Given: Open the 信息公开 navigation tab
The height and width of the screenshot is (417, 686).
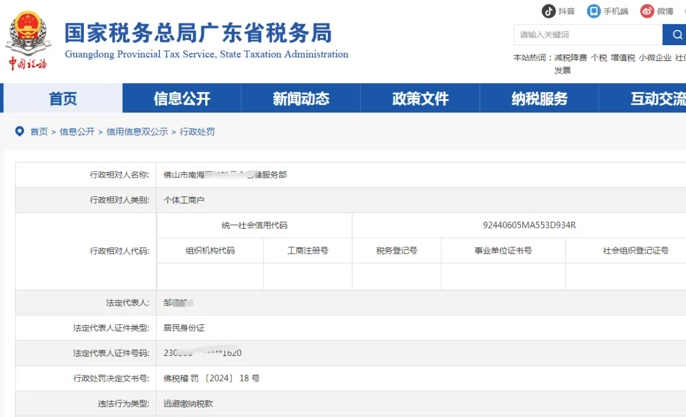Looking at the screenshot, I should coord(181,99).
